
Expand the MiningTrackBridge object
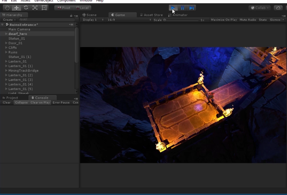(x=6, y=71)
